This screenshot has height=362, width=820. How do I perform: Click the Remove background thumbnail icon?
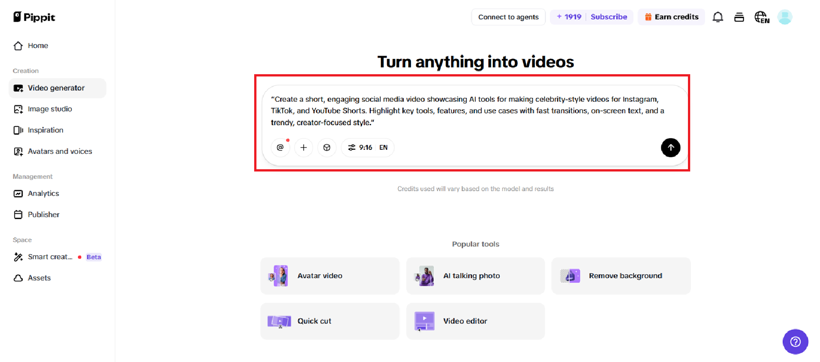pos(570,276)
